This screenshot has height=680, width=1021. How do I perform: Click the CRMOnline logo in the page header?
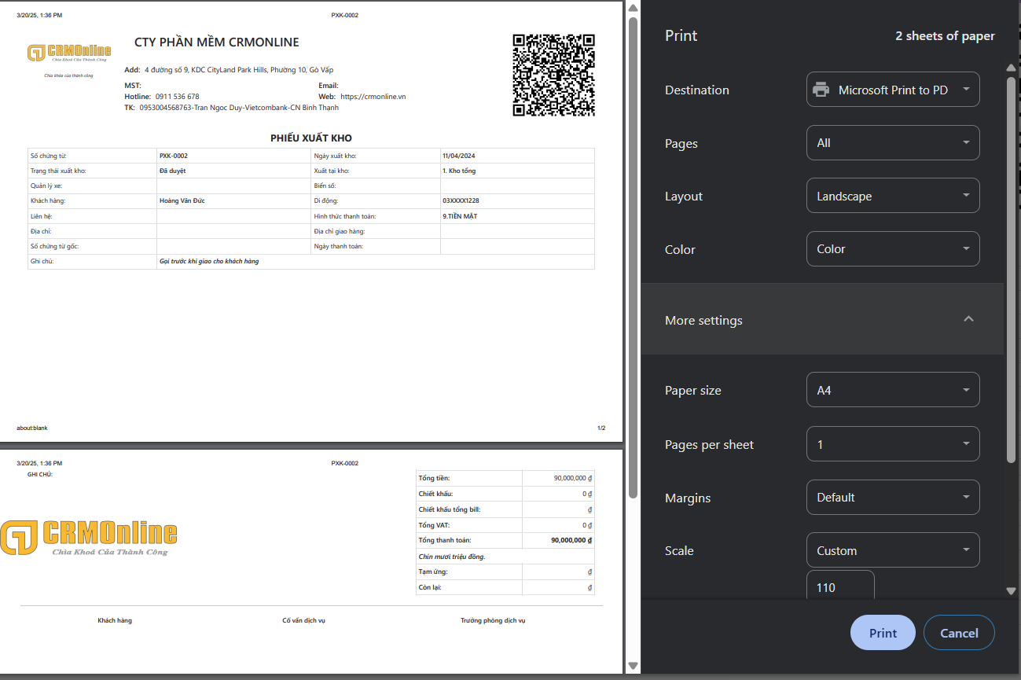coord(69,53)
